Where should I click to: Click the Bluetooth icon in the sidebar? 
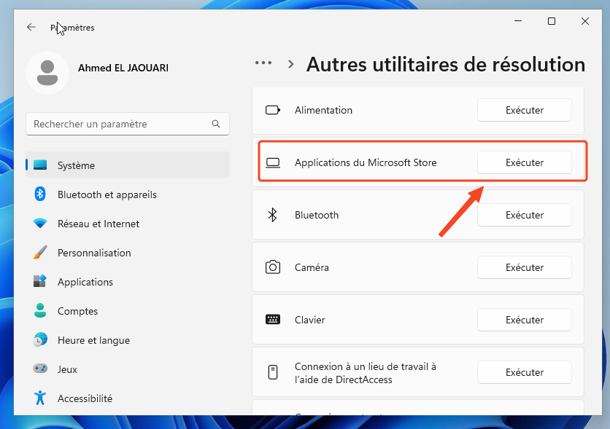40,194
